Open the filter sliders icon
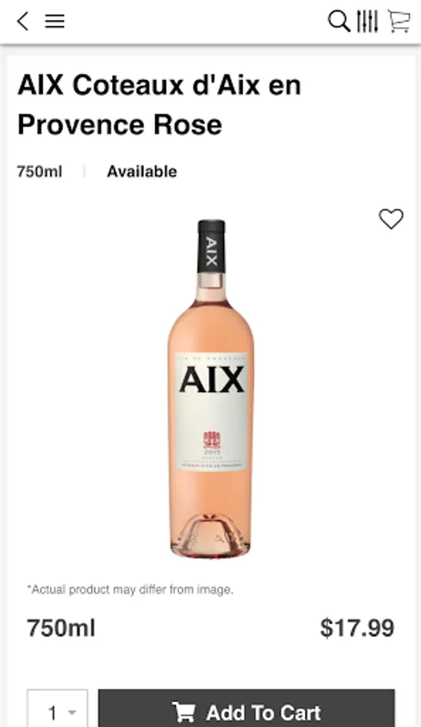Viewport: 421px width, 727px height. (367, 21)
